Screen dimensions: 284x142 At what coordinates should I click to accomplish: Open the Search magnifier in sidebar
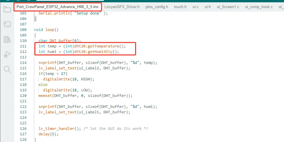coord(7,69)
